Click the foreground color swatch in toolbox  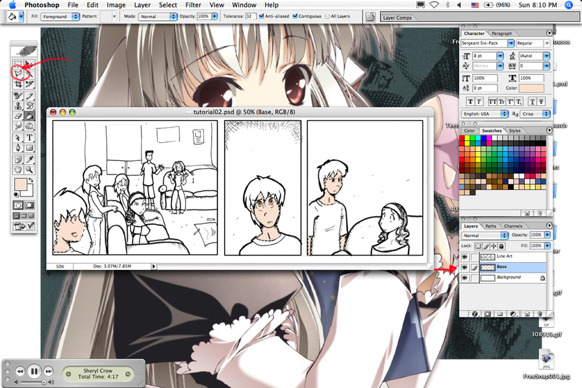[x=20, y=184]
